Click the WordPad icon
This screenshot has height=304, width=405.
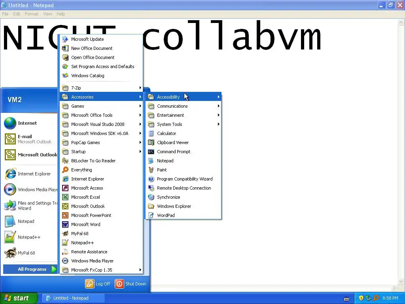click(151, 215)
